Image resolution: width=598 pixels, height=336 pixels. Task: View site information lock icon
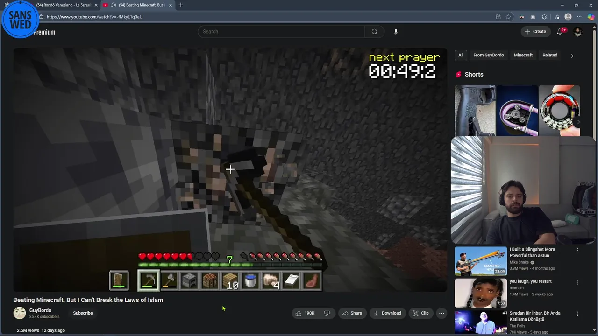point(41,17)
